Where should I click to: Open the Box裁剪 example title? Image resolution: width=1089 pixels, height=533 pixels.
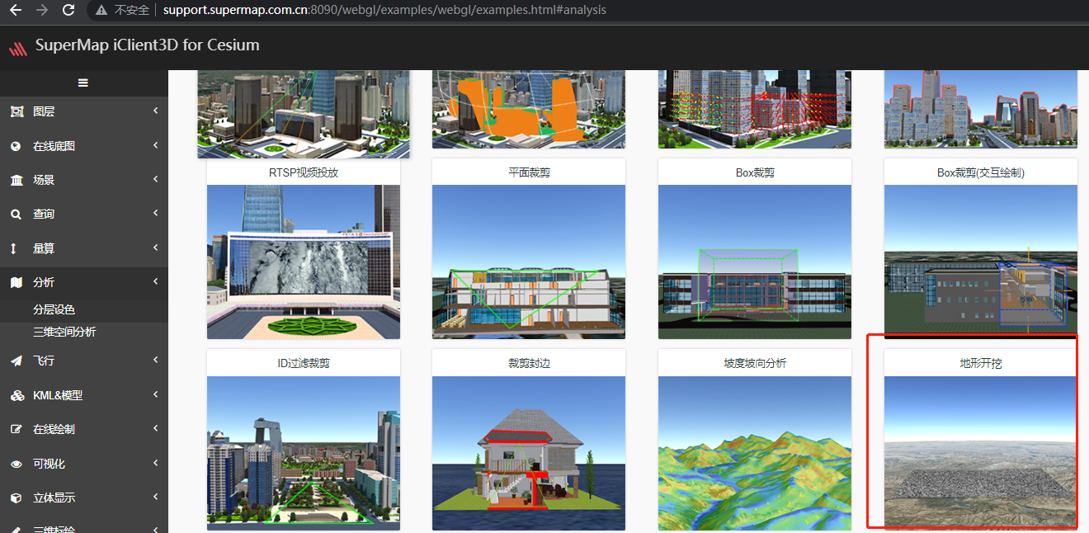pos(755,173)
